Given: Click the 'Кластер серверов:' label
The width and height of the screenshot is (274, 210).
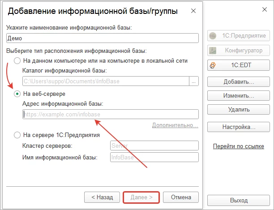Looking at the screenshot, I should pyautogui.click(x=47, y=146).
